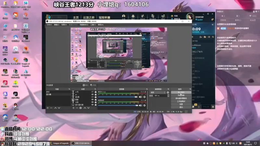Screen dimensions: 260x146
Task: Move the selected scene up
Action: 56,108
